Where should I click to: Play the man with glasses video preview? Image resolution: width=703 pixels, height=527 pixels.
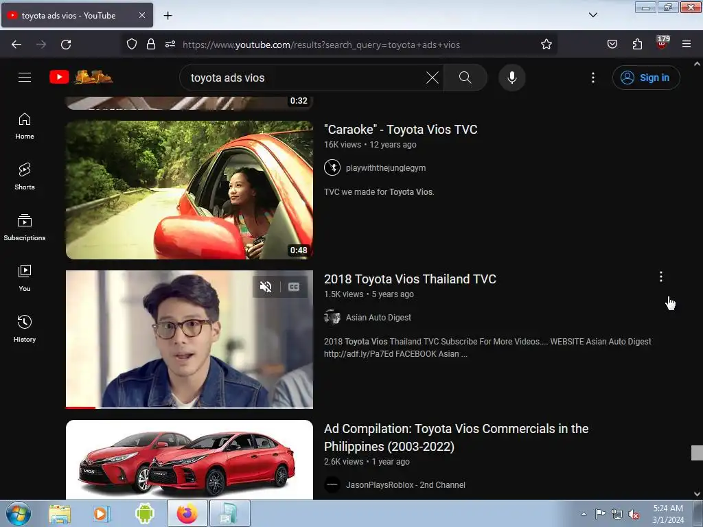pos(189,339)
